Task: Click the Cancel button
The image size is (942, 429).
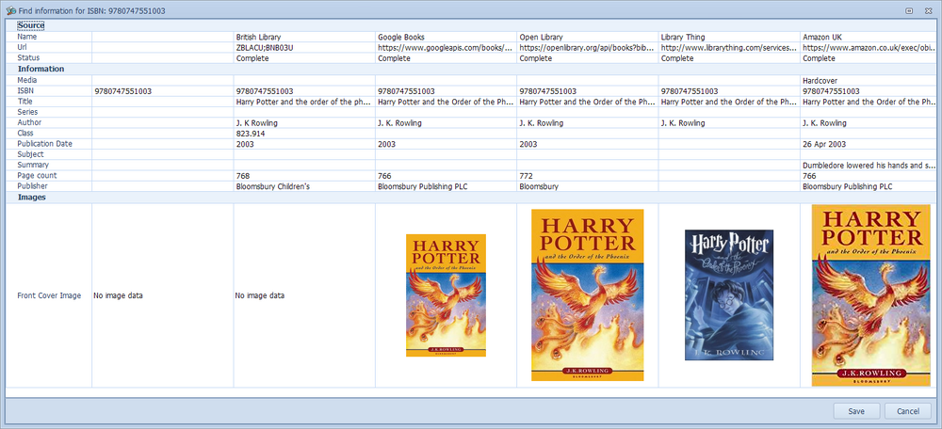Action: [x=908, y=411]
